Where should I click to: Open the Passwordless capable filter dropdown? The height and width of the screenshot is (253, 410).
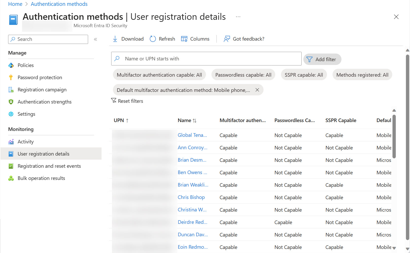[x=243, y=75]
